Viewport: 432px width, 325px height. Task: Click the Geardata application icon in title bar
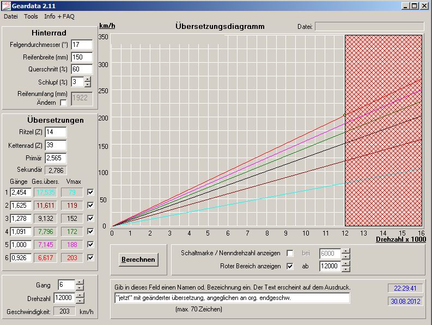tap(5, 5)
